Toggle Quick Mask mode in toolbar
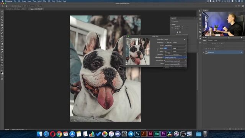The image size is (245, 138). (x=2, y=76)
